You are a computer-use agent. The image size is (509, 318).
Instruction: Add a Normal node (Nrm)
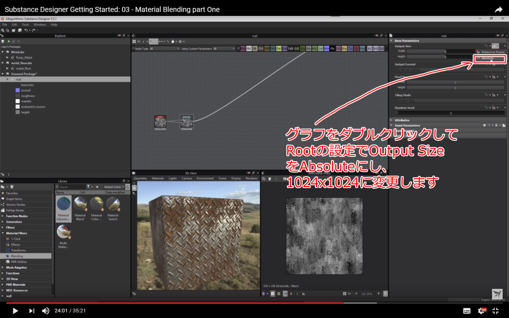pos(326,49)
